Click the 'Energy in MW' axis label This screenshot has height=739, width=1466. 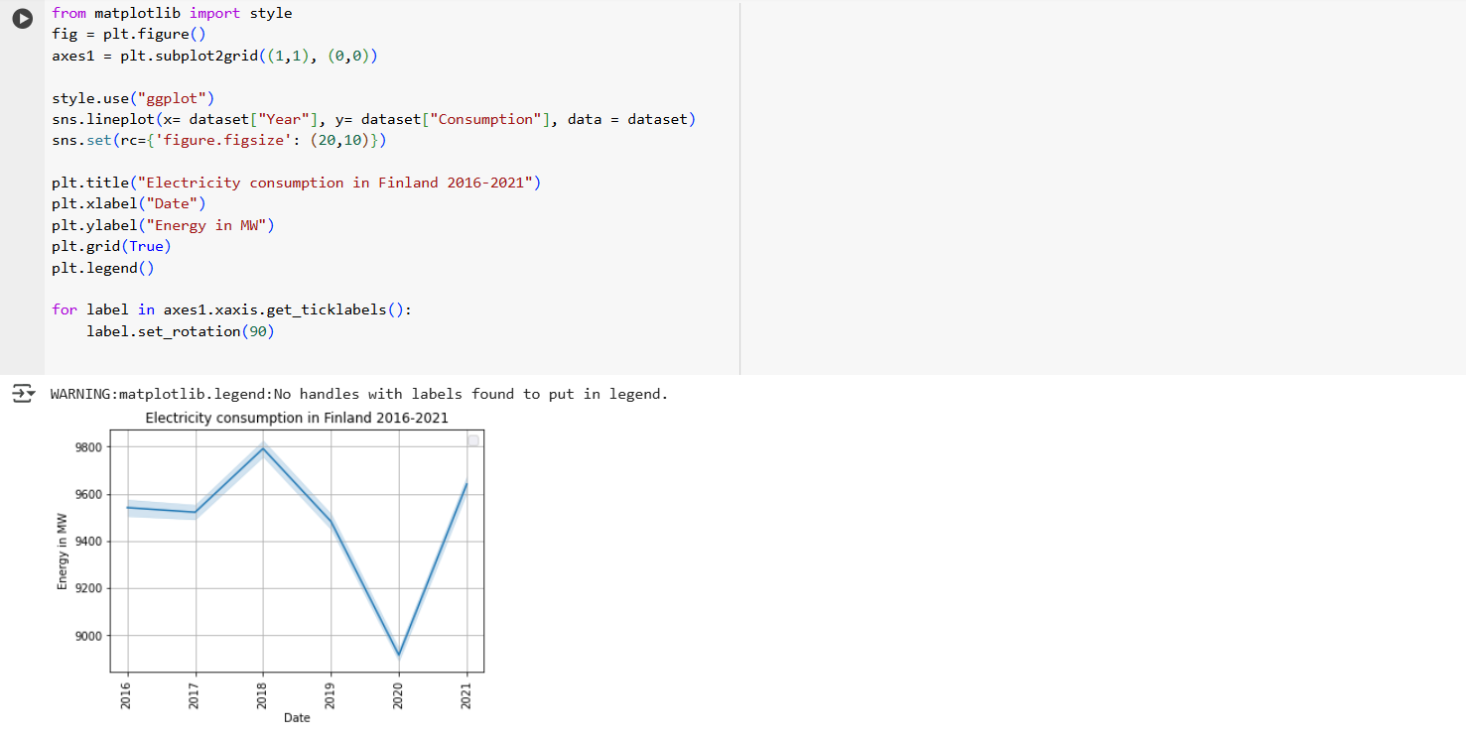pos(62,552)
